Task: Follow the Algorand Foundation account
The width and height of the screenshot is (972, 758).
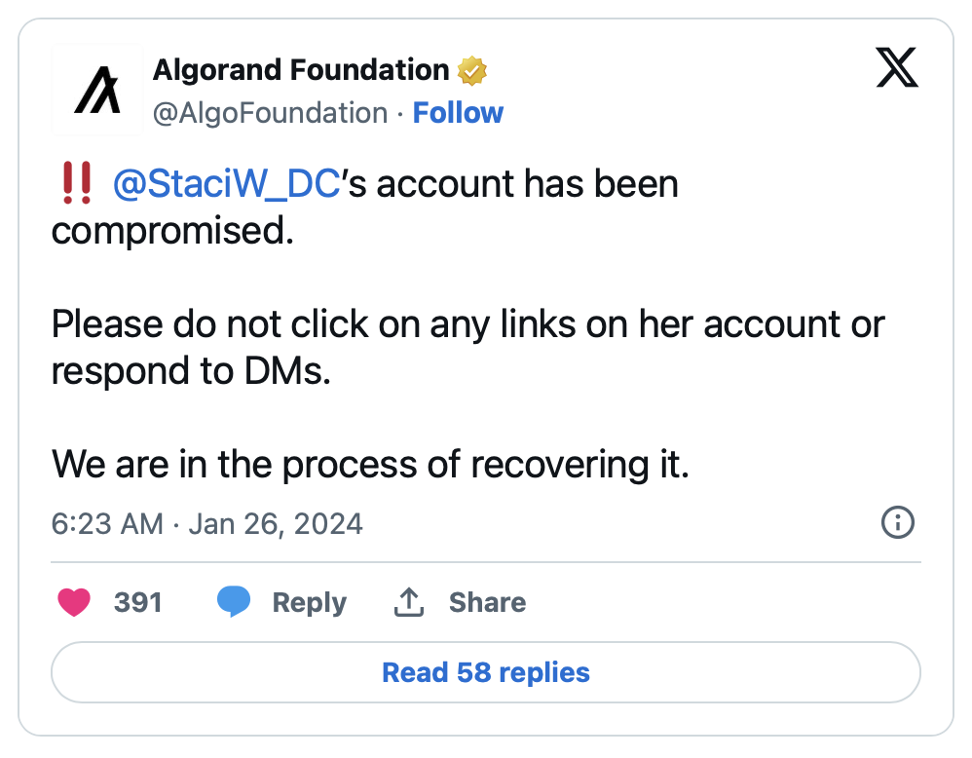Action: [x=458, y=113]
